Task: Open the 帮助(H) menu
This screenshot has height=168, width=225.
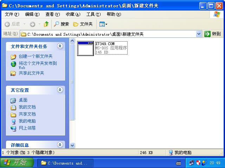Action: 114,14
